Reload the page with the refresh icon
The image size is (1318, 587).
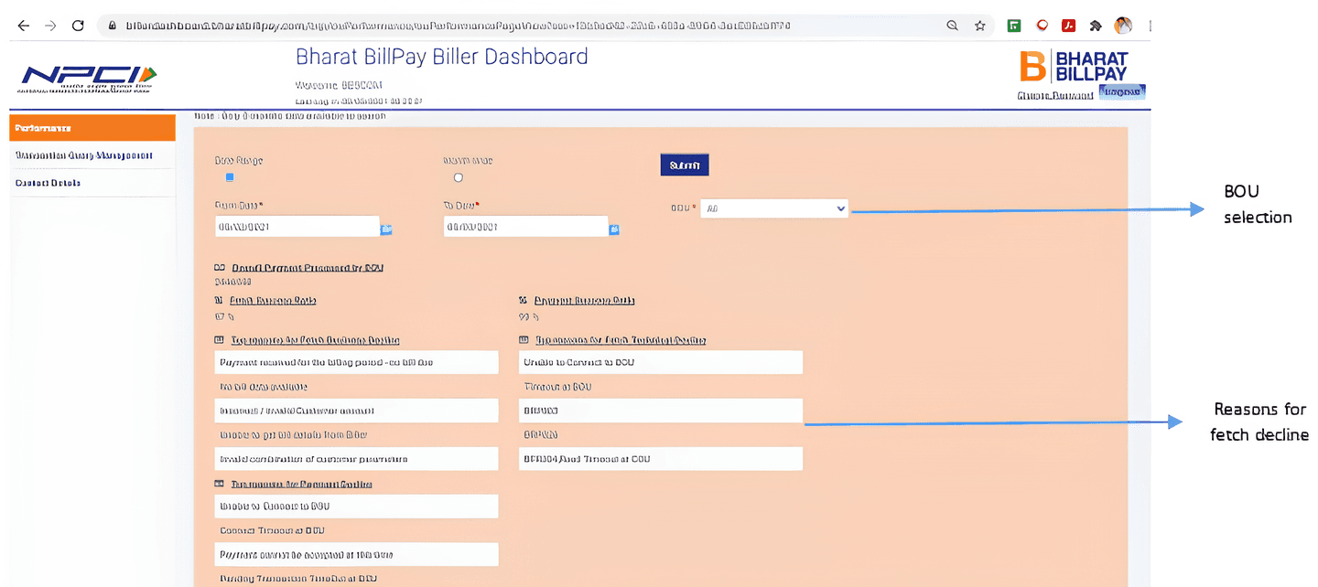point(78,26)
